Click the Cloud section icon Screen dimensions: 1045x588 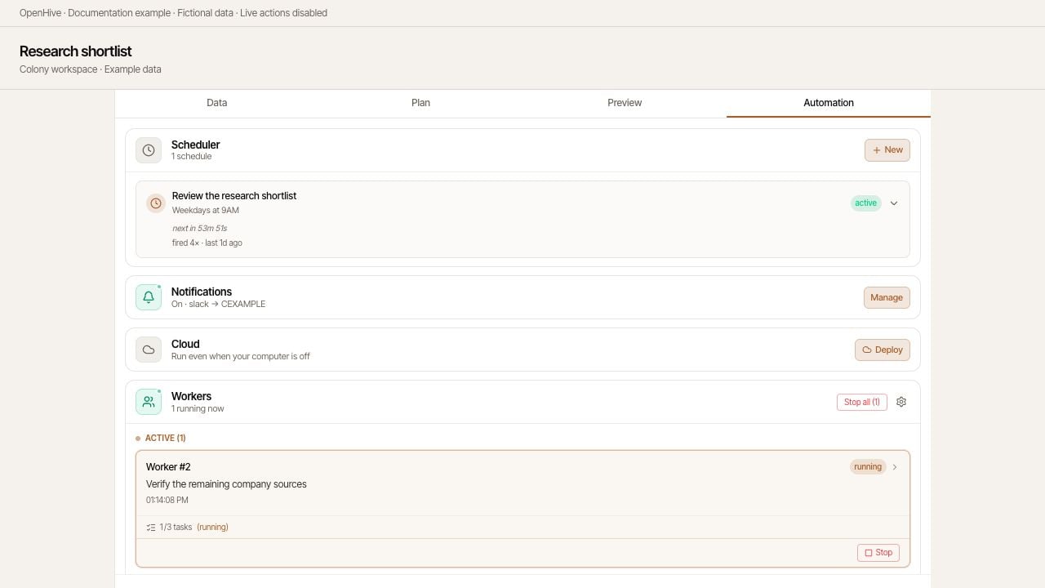pos(149,350)
